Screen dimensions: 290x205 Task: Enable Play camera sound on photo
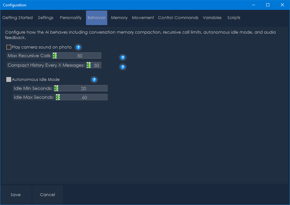pos(9,47)
